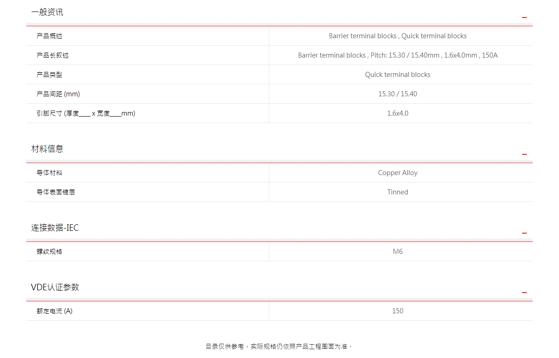Select the 螺纹规格 row label
The image size is (559, 358).
[49, 252]
